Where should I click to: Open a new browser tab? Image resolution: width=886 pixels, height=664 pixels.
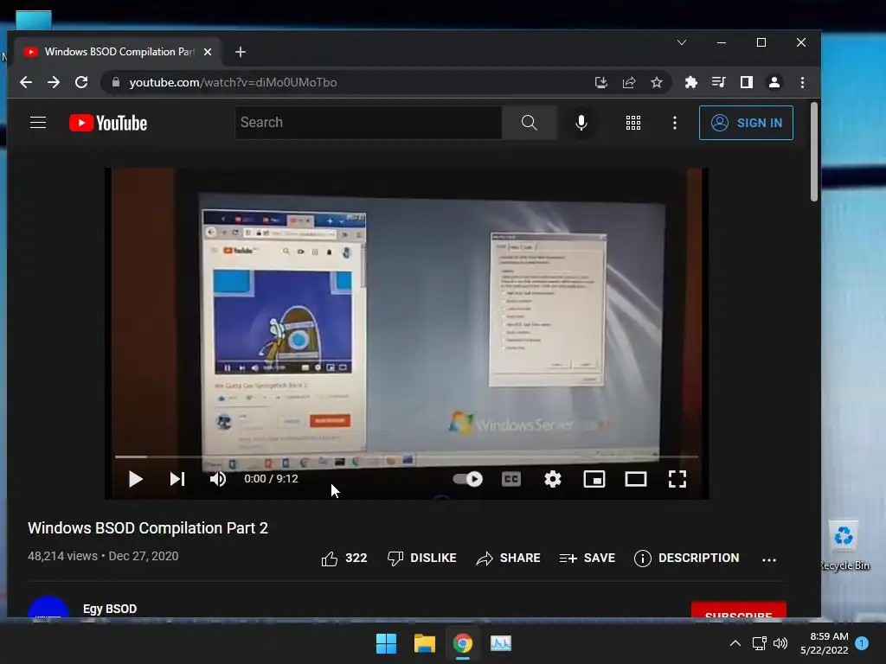pyautogui.click(x=241, y=52)
